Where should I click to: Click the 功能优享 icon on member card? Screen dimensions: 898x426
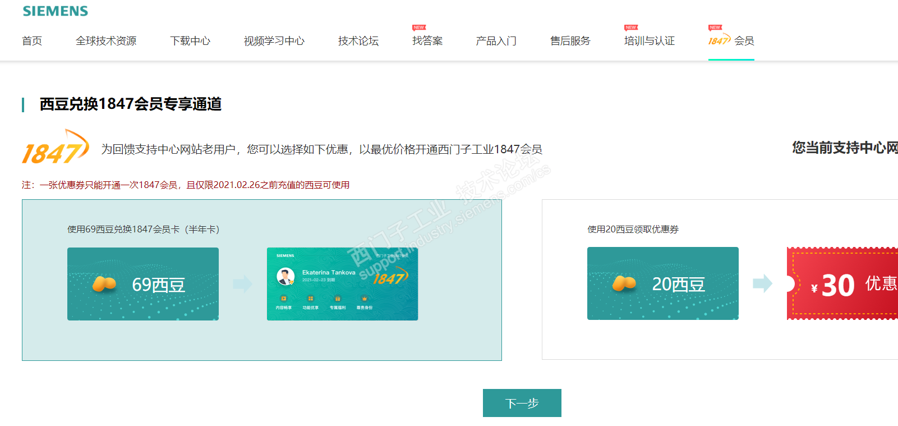[310, 299]
